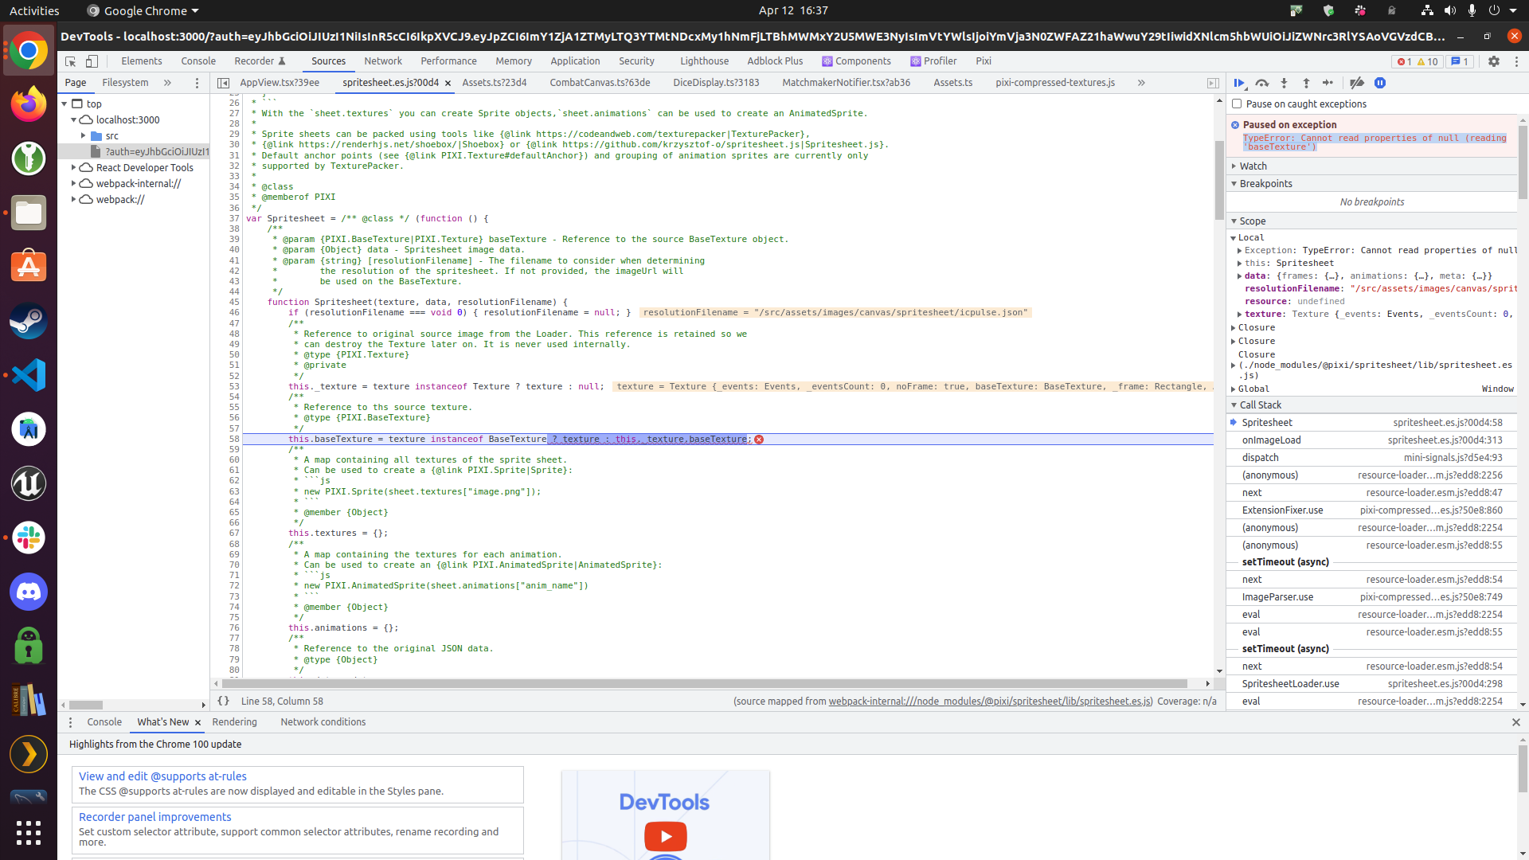Expand the webpack:// node
1529x860 pixels.
[74, 199]
